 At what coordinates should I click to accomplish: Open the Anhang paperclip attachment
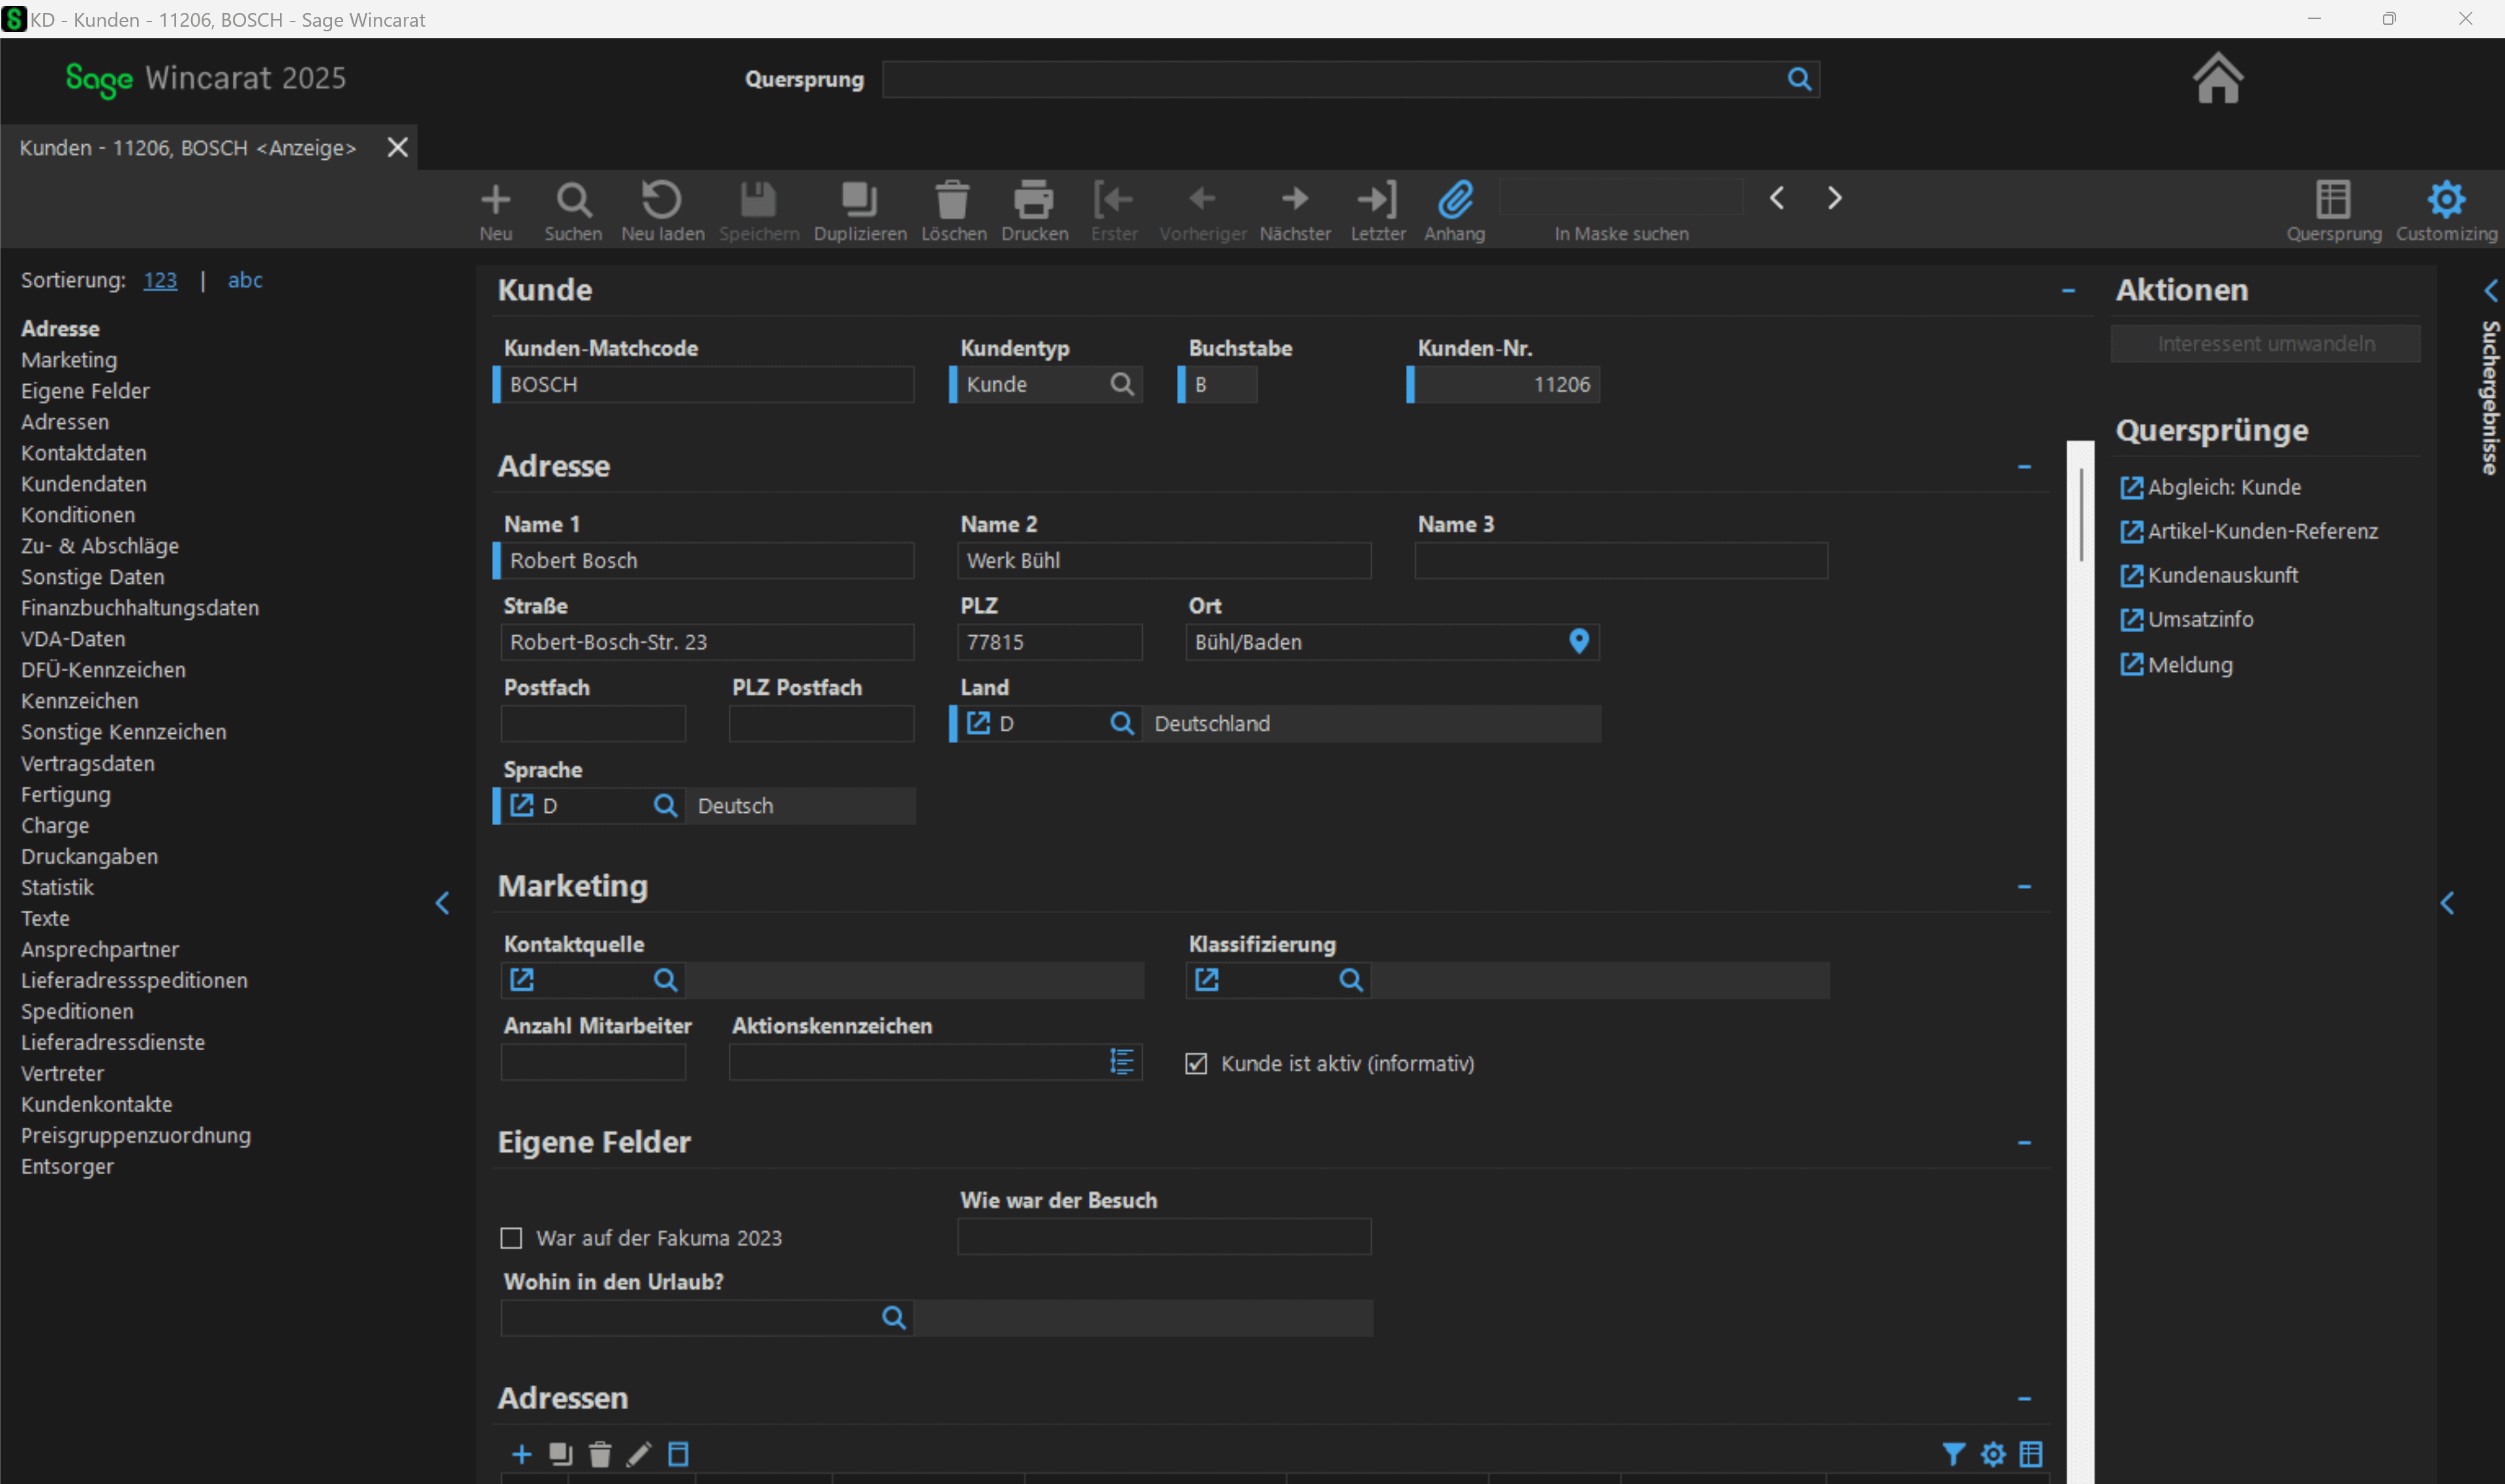[1455, 200]
